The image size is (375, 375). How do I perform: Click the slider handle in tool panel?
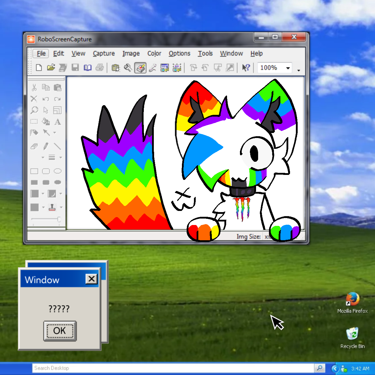click(x=59, y=219)
